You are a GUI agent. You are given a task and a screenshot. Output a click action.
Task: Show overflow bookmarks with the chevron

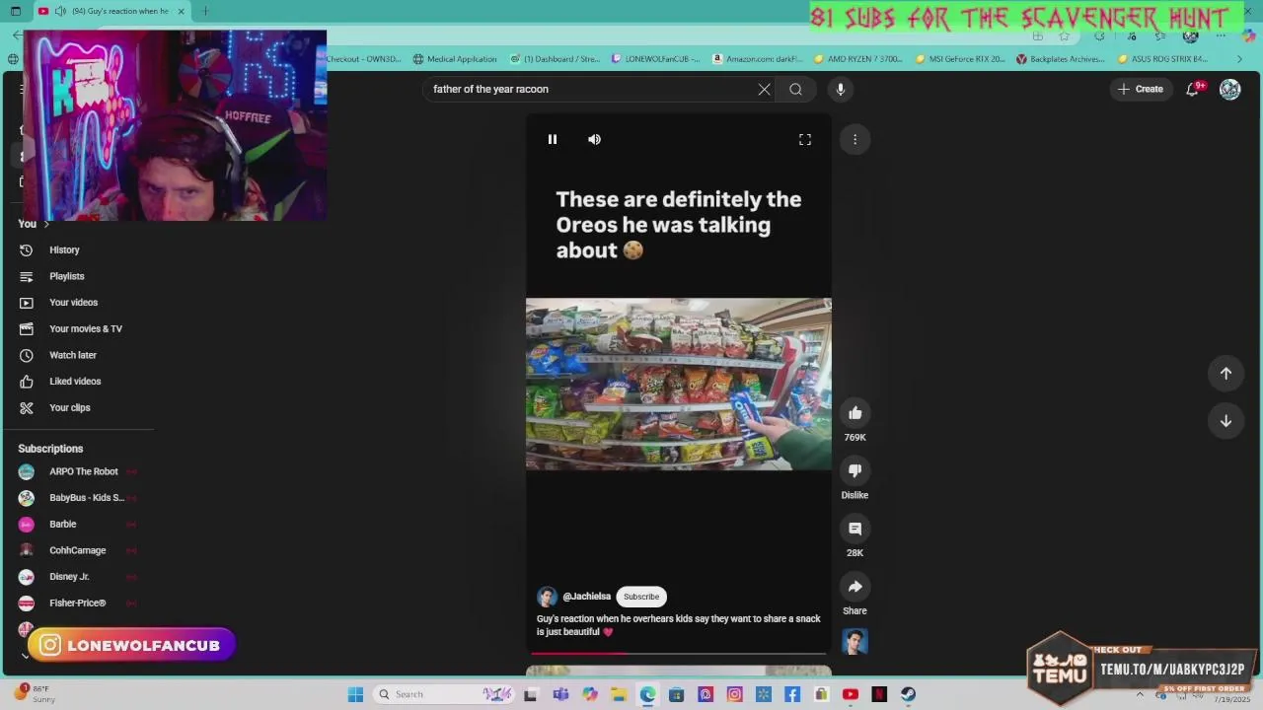(1240, 59)
